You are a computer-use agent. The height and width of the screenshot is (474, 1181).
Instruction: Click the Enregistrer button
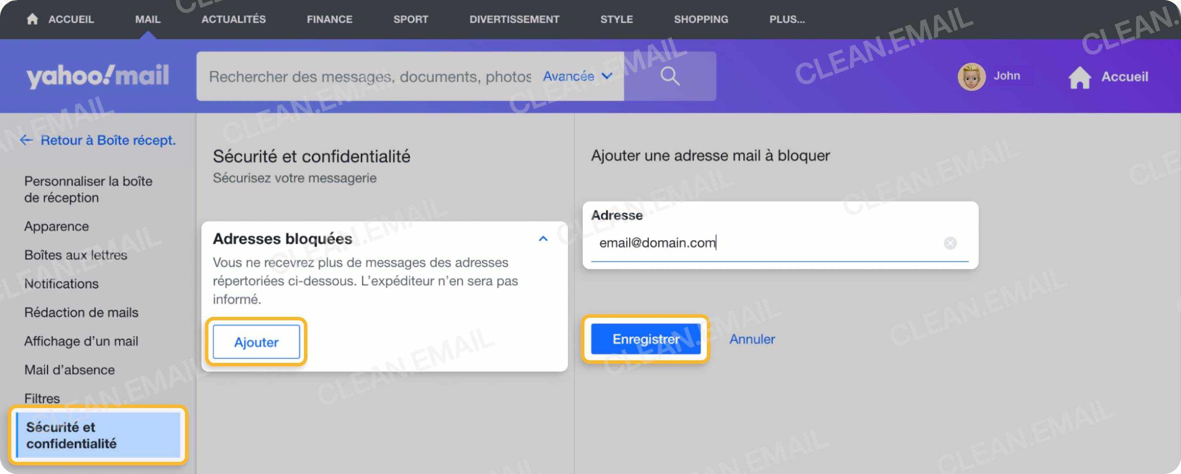pyautogui.click(x=646, y=339)
